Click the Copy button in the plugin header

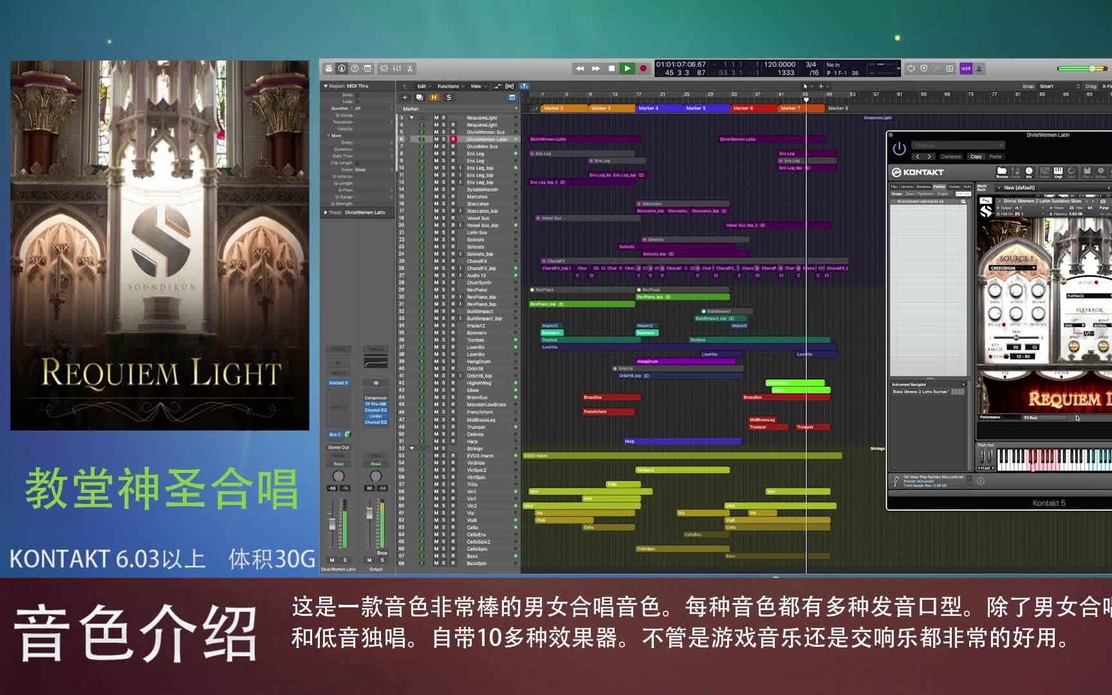[976, 156]
